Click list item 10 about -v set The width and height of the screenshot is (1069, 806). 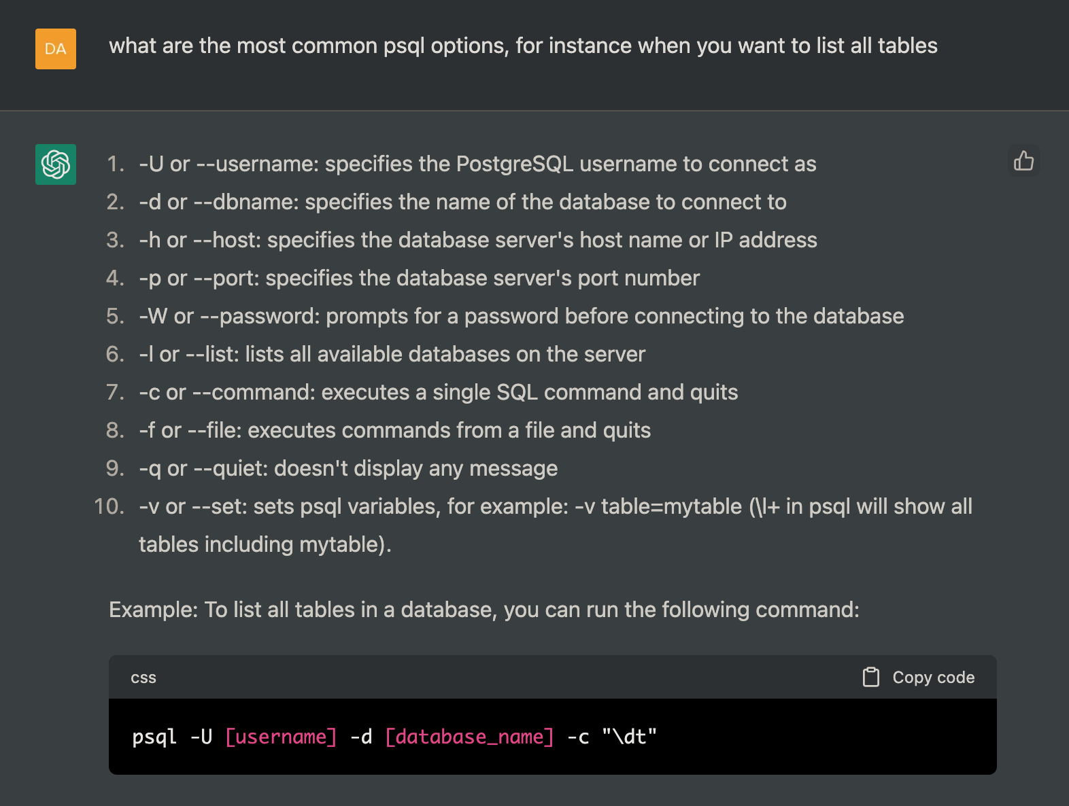pos(556,525)
